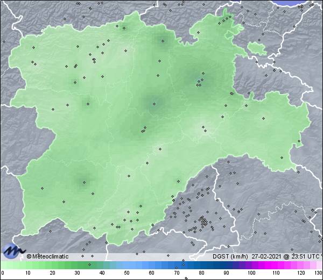Click the 130 label on the scale

(319, 273)
